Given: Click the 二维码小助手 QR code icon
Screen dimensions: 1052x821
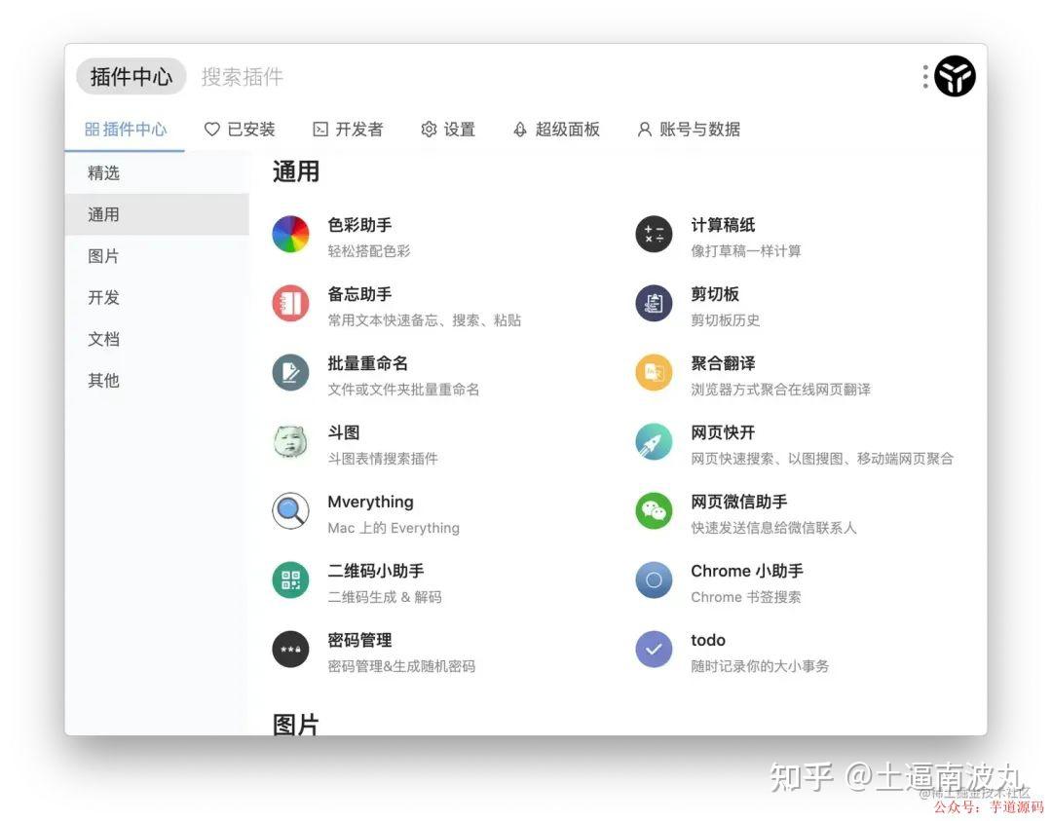Looking at the screenshot, I should tap(290, 579).
